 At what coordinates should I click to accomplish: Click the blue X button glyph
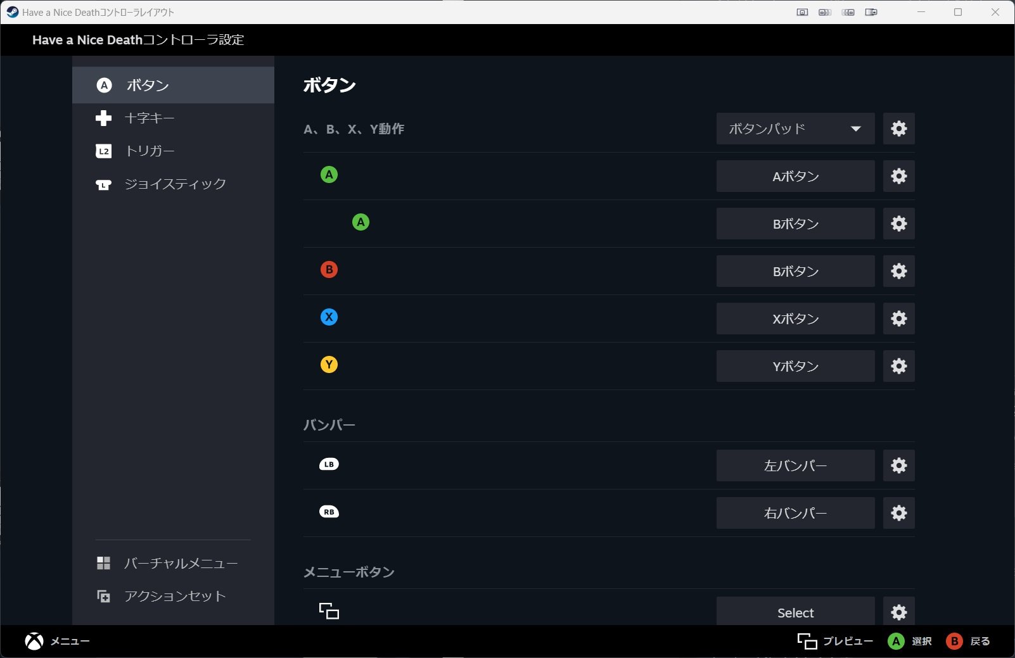pos(329,317)
